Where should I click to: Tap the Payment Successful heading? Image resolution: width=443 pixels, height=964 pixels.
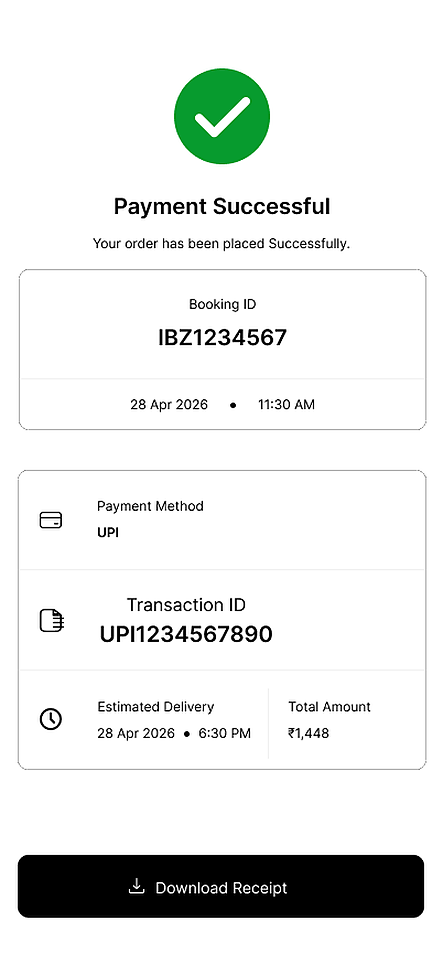click(x=222, y=206)
